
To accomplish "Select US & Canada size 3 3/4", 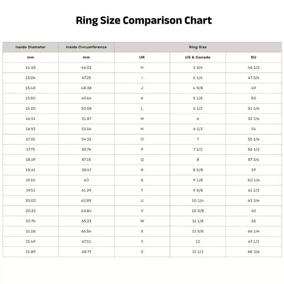I will tap(198, 67).
